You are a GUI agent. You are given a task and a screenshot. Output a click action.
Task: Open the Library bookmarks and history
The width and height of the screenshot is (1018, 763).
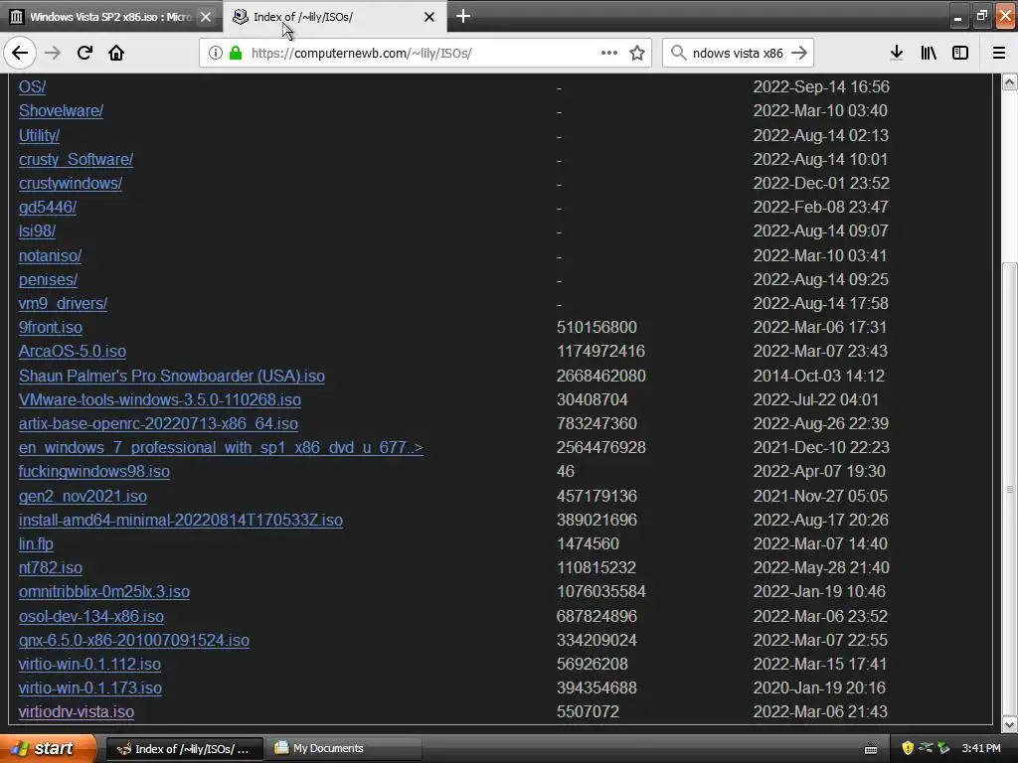(929, 53)
